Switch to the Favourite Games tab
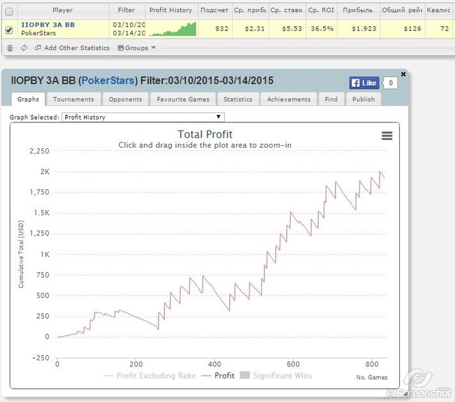Viewport: 455px width, 402px height. pyautogui.click(x=183, y=100)
